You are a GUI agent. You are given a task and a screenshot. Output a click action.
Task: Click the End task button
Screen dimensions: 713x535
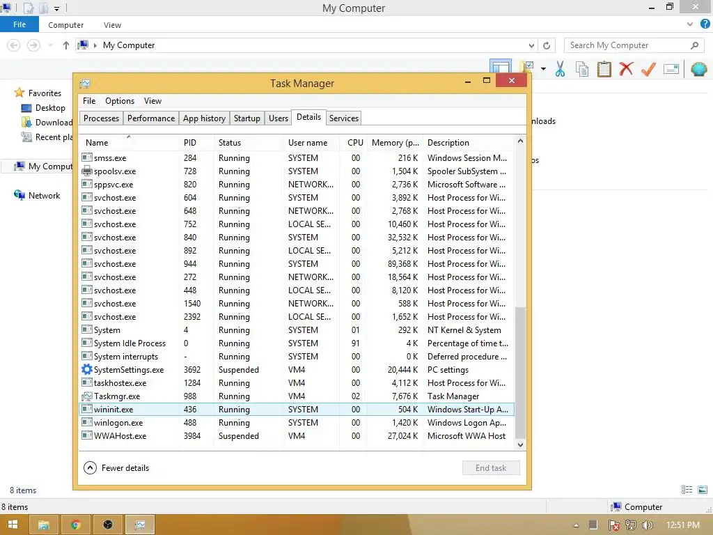[491, 467]
